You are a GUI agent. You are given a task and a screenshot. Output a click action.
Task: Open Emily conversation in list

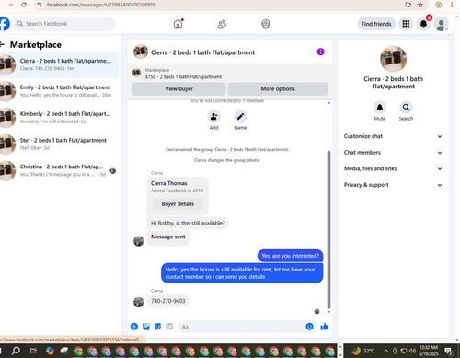[x=59, y=91]
